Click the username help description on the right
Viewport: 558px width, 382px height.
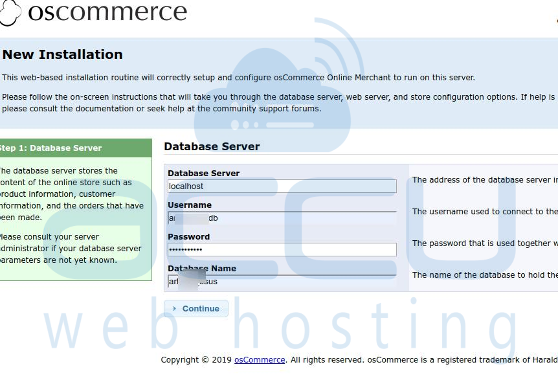(x=482, y=211)
